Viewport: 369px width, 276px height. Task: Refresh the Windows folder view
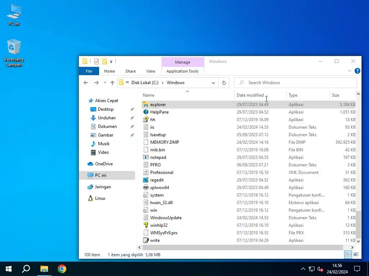(x=224, y=83)
